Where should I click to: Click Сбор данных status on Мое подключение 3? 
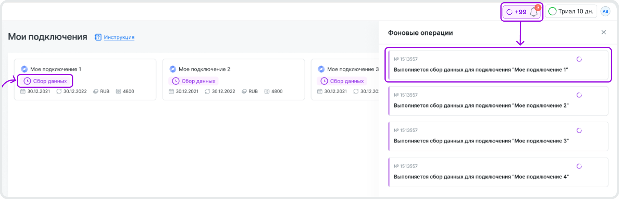tap(342, 81)
